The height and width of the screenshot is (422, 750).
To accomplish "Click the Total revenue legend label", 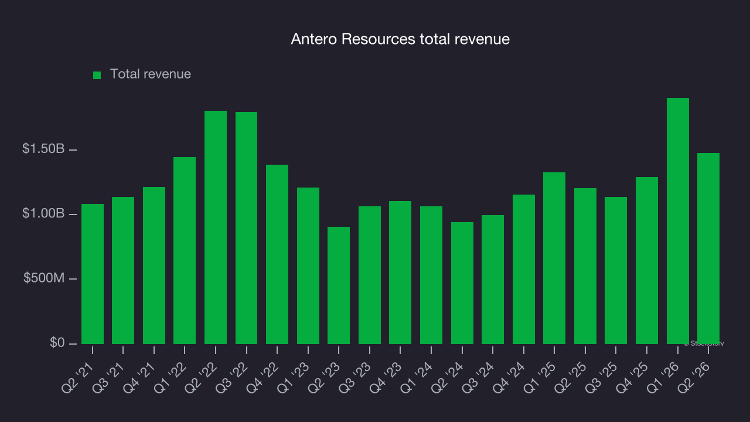I will point(151,74).
